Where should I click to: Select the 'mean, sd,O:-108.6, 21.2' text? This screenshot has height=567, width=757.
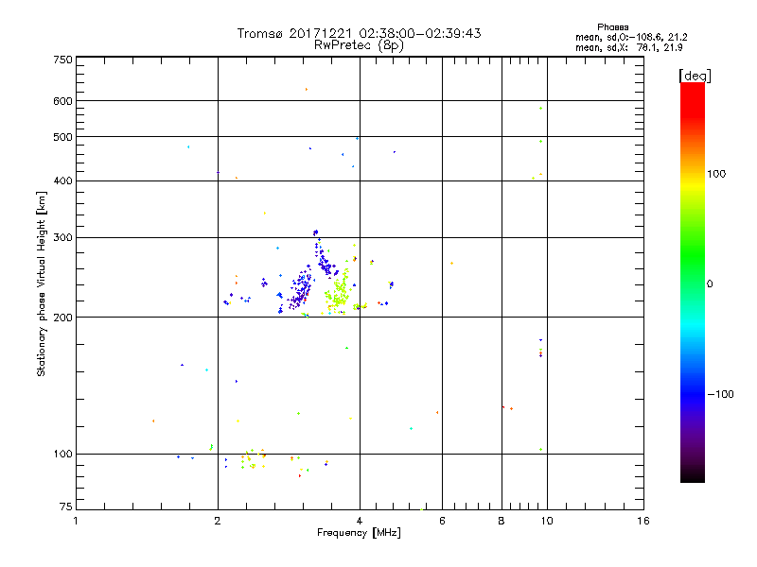coord(631,37)
